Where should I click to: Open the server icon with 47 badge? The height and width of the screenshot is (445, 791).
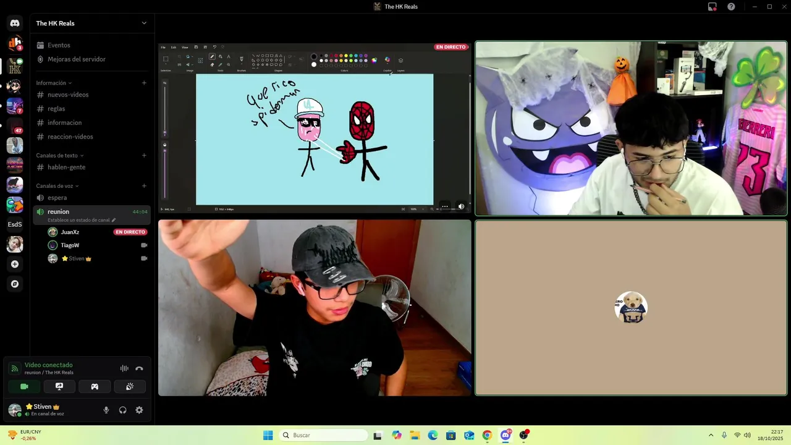pos(15,125)
